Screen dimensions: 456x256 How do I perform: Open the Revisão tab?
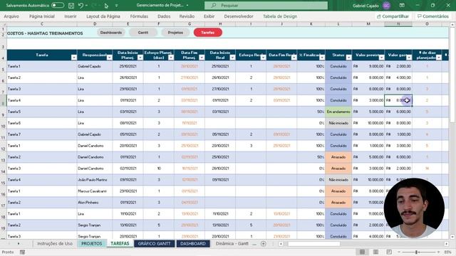(187, 16)
